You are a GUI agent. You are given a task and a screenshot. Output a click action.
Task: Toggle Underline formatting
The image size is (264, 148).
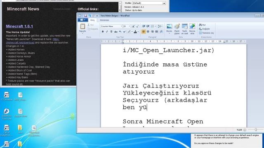tap(111, 32)
